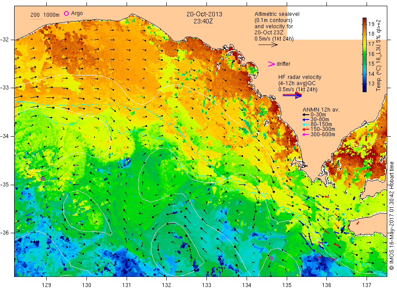The image size is (397, 291).
Task: Click the 'Argo' legend label
Action: [77, 13]
